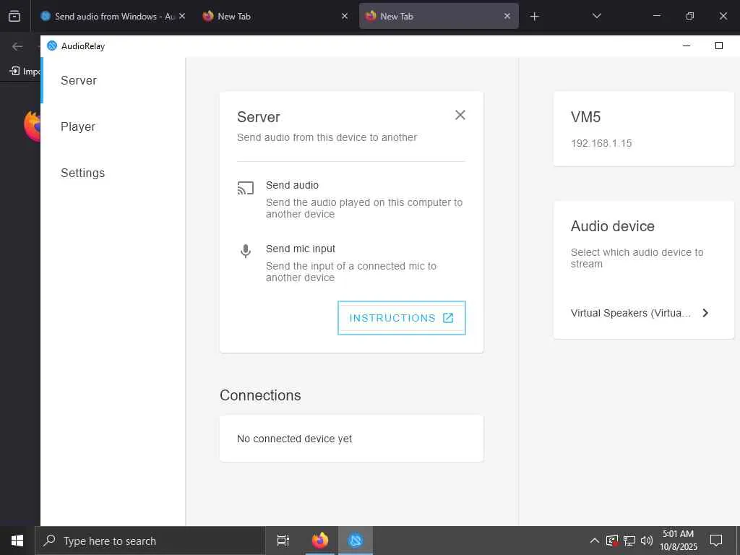Viewport: 740px width, 555px height.
Task: Switch to Firefox from the taskbar
Action: point(320,541)
